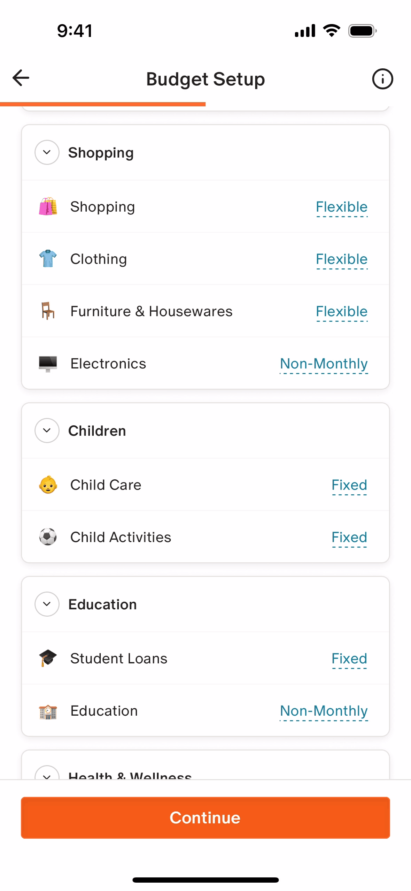The image size is (411, 891).
Task: Tap the baby face Child Care icon
Action: click(48, 485)
